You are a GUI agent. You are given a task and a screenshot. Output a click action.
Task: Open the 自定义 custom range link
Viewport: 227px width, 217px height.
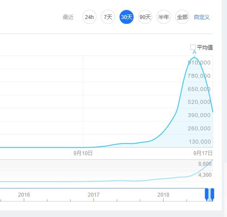coord(202,17)
